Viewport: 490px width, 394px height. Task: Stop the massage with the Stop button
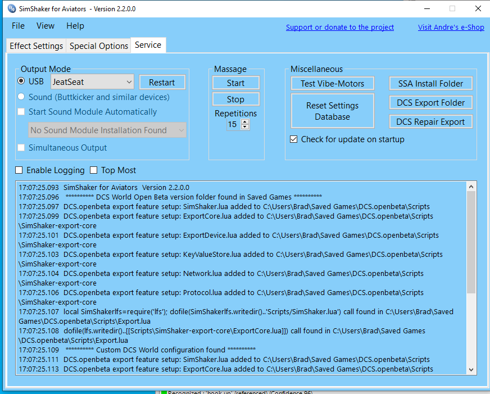(x=235, y=99)
